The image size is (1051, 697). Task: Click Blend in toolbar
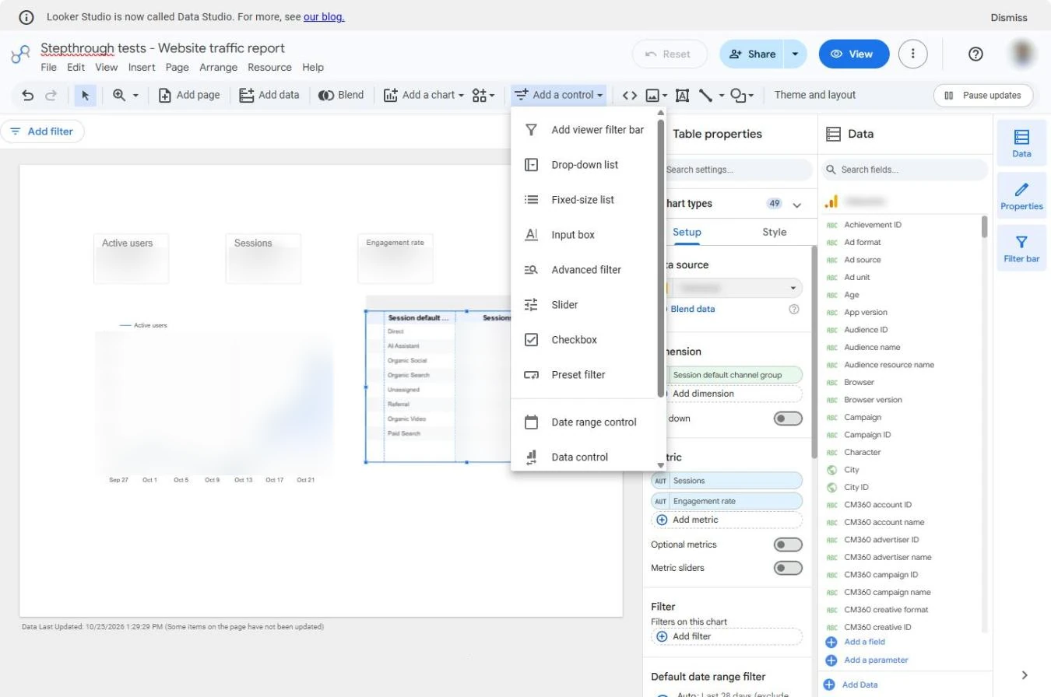coord(341,95)
